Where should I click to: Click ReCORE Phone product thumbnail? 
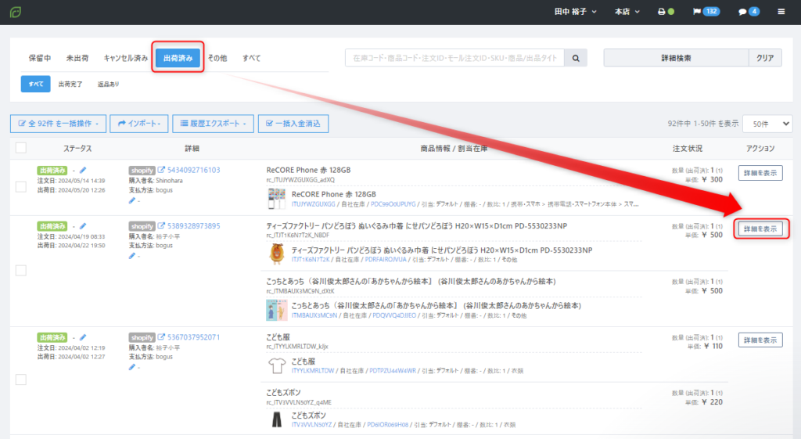pyautogui.click(x=276, y=199)
